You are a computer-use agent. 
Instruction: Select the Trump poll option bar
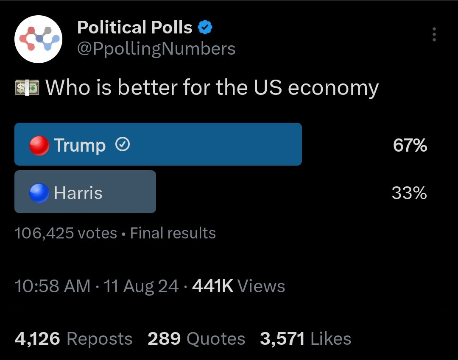click(x=158, y=144)
